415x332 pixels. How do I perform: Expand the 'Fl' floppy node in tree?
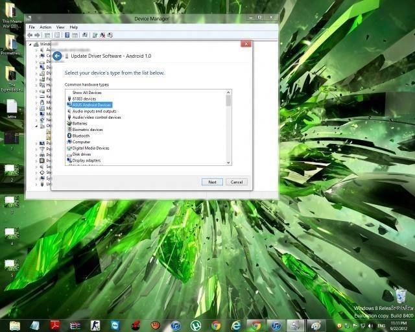coord(36,79)
